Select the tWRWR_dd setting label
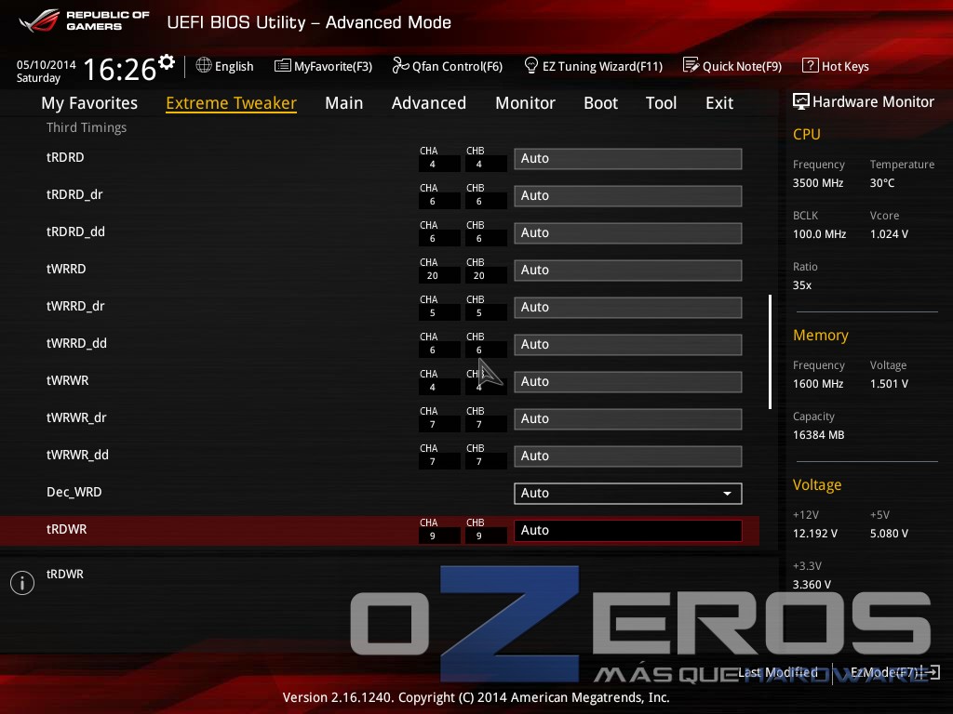953x714 pixels. point(77,455)
